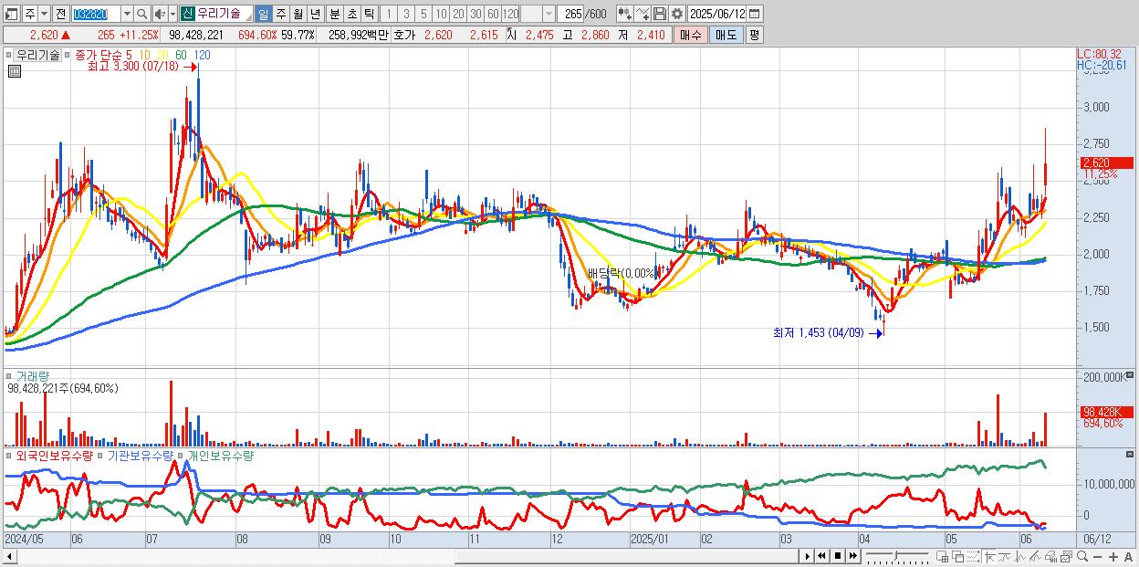Select the 월 monthly chart period
This screenshot has width=1139, height=567.
[x=298, y=14]
